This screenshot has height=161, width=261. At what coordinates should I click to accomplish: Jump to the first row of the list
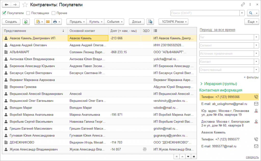pyautogui.click(x=177, y=157)
